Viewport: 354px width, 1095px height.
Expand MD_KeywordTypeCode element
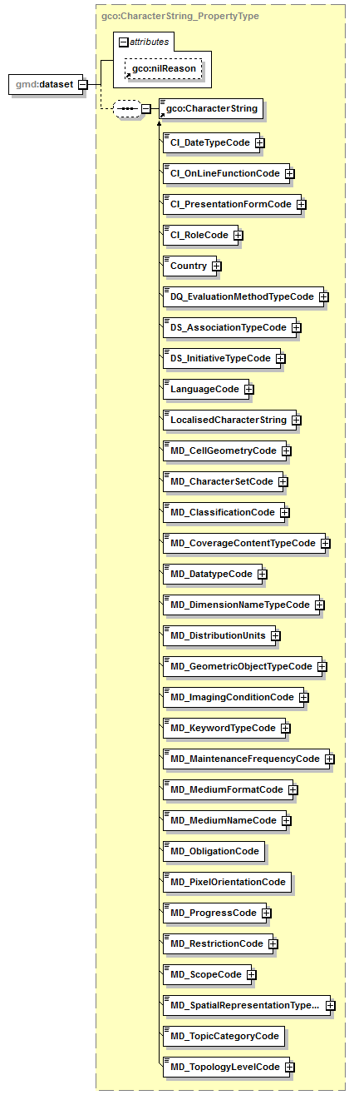(286, 728)
